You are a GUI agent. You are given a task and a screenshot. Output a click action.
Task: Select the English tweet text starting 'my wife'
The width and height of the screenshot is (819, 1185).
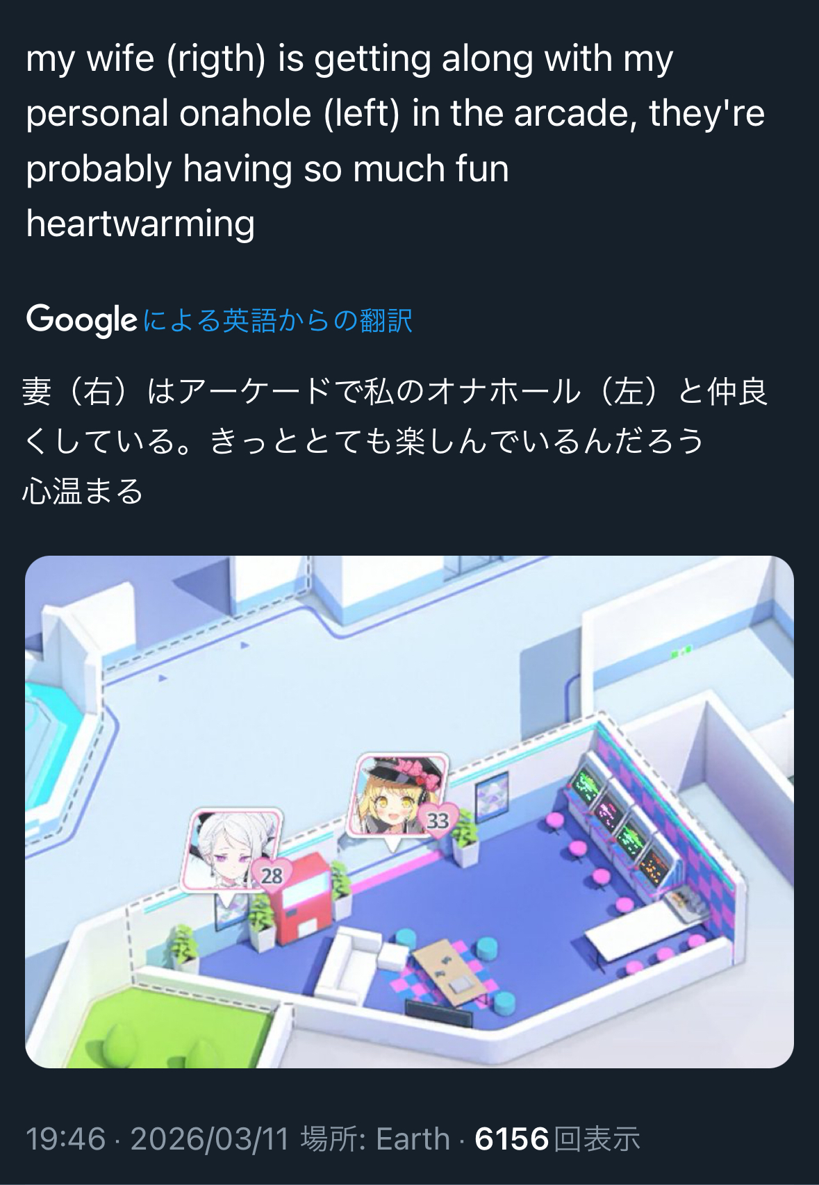[x=395, y=141]
